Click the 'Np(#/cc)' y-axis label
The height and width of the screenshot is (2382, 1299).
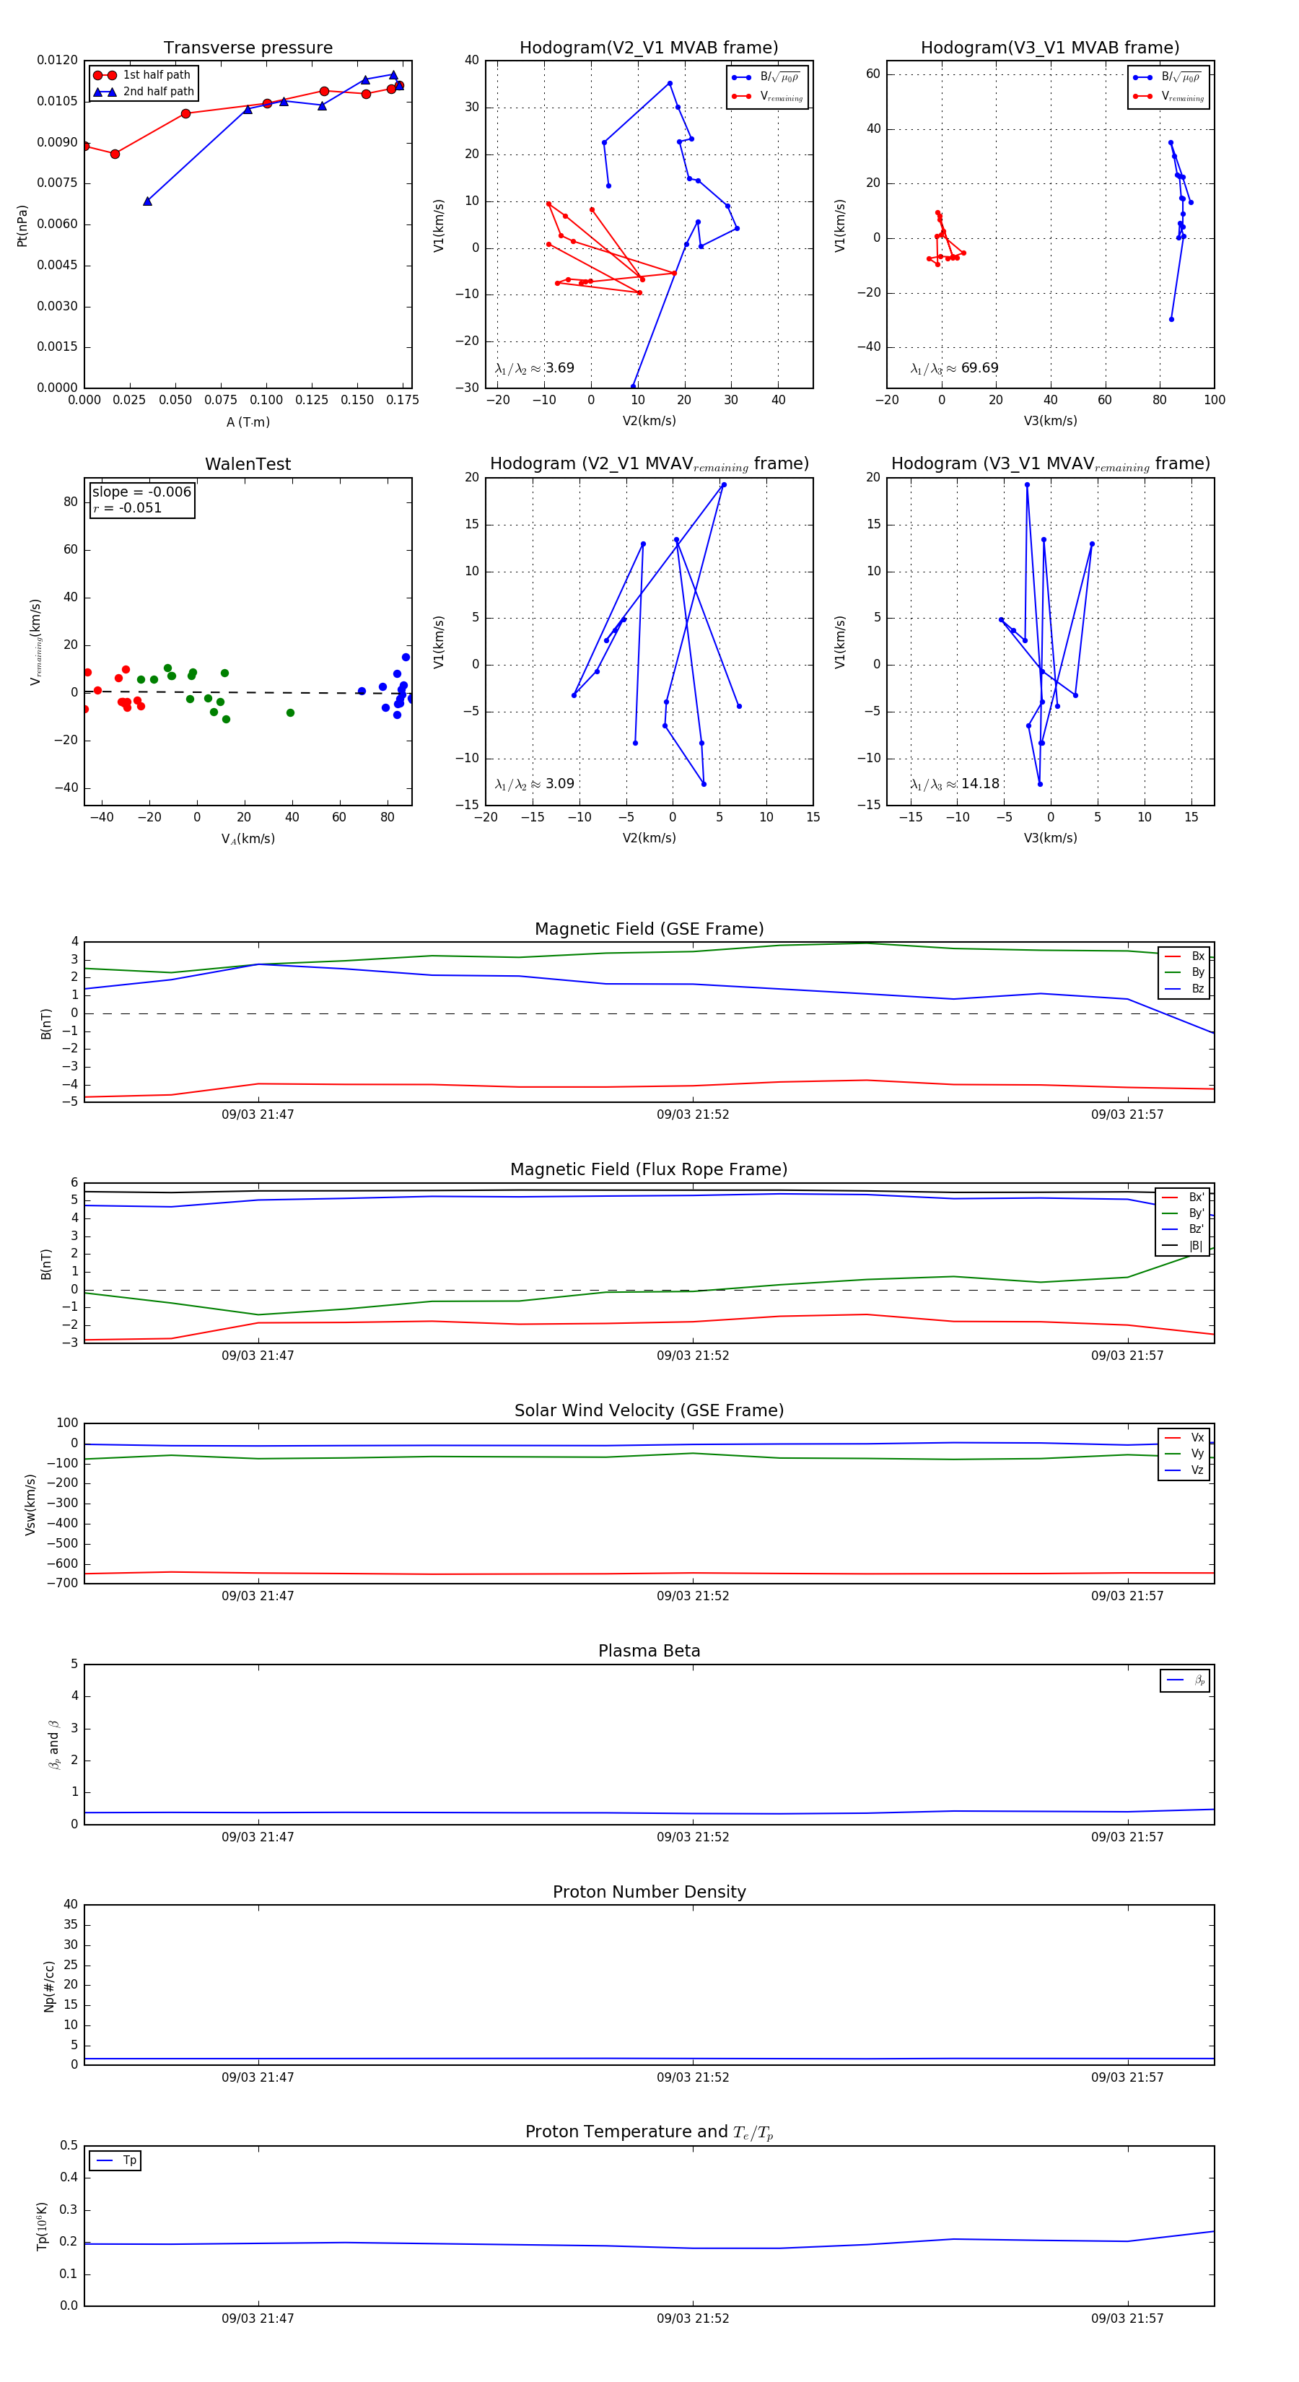point(49,1985)
